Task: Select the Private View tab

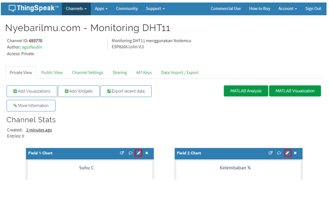Action: click(x=21, y=72)
